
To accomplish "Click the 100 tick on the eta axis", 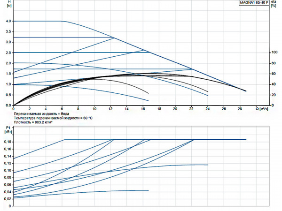I will pos(274,53).
